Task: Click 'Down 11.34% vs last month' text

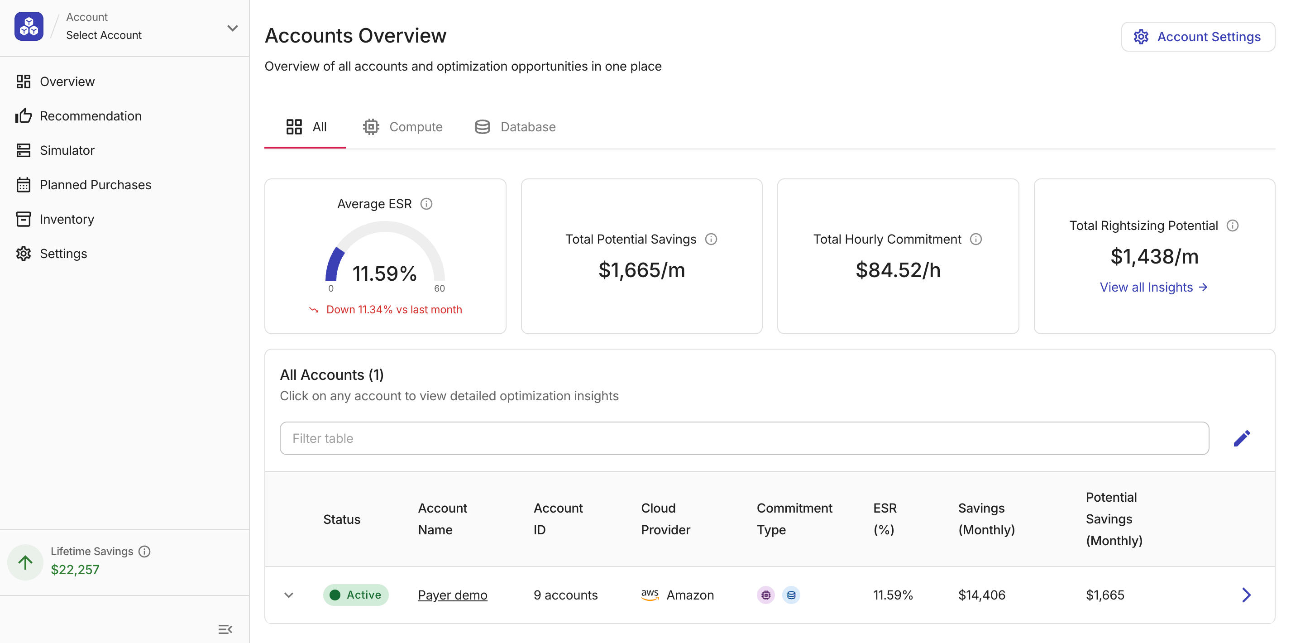Action: (x=393, y=310)
